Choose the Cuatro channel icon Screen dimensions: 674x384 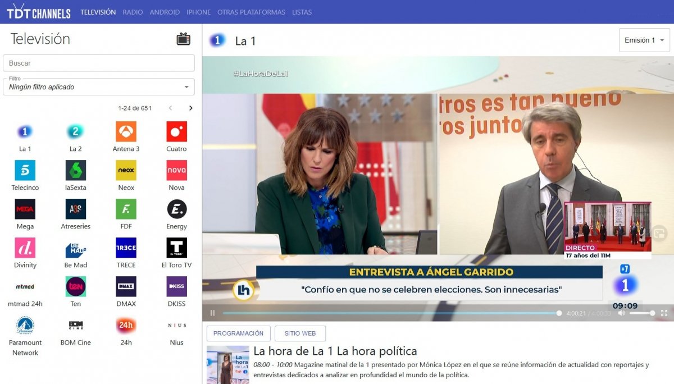coord(176,132)
